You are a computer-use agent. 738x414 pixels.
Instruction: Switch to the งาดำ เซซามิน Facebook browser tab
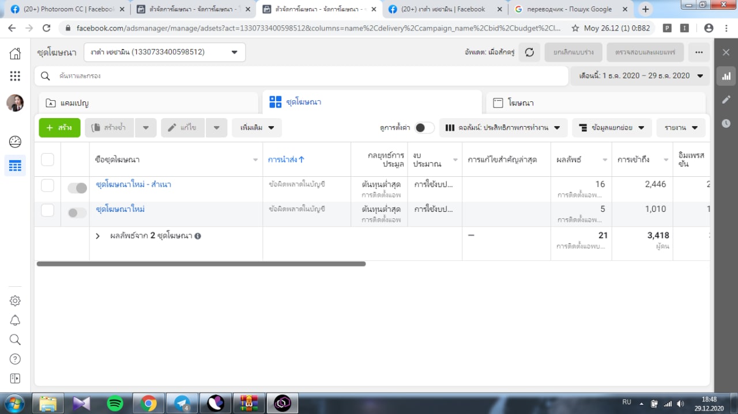[x=445, y=9]
